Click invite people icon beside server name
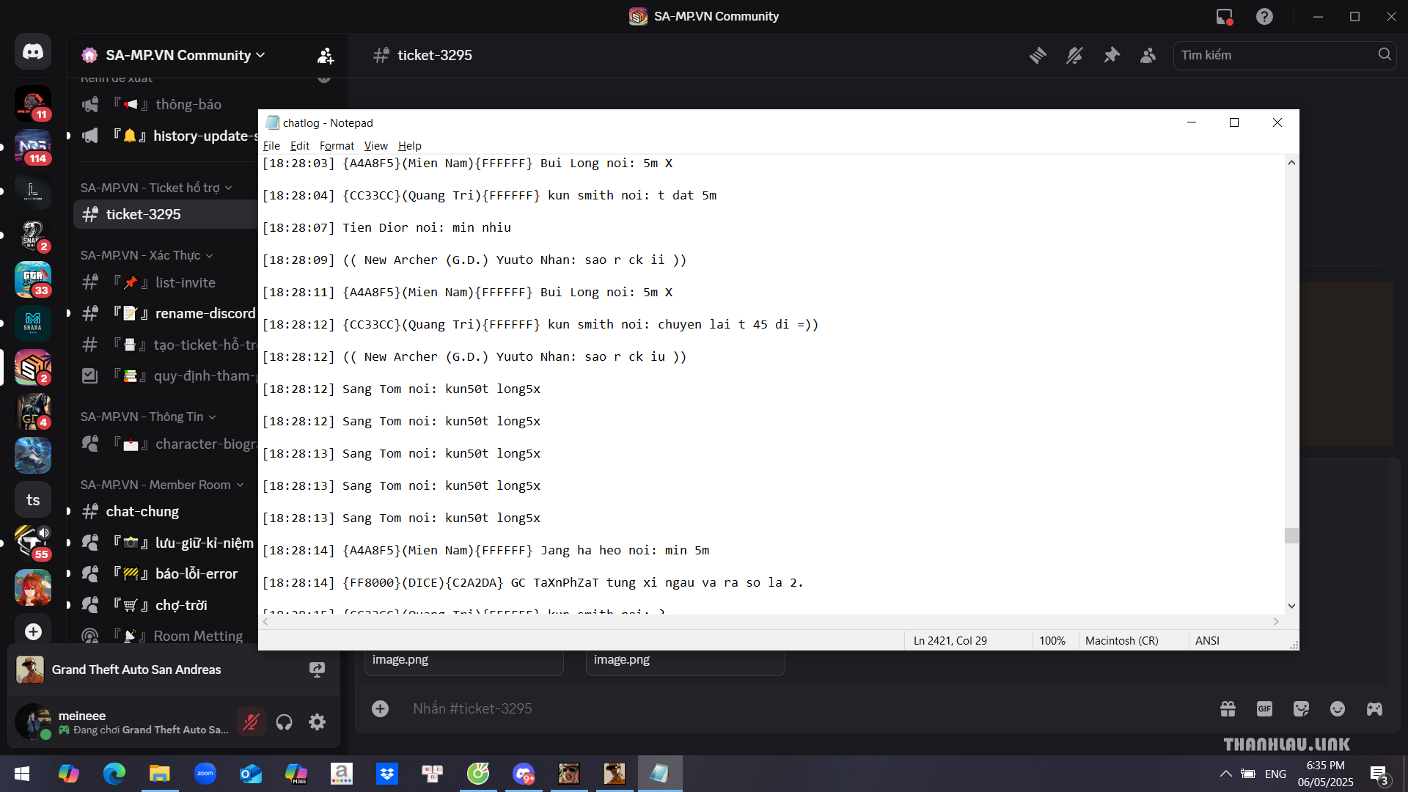Screen dimensions: 1408x792 click(326, 56)
